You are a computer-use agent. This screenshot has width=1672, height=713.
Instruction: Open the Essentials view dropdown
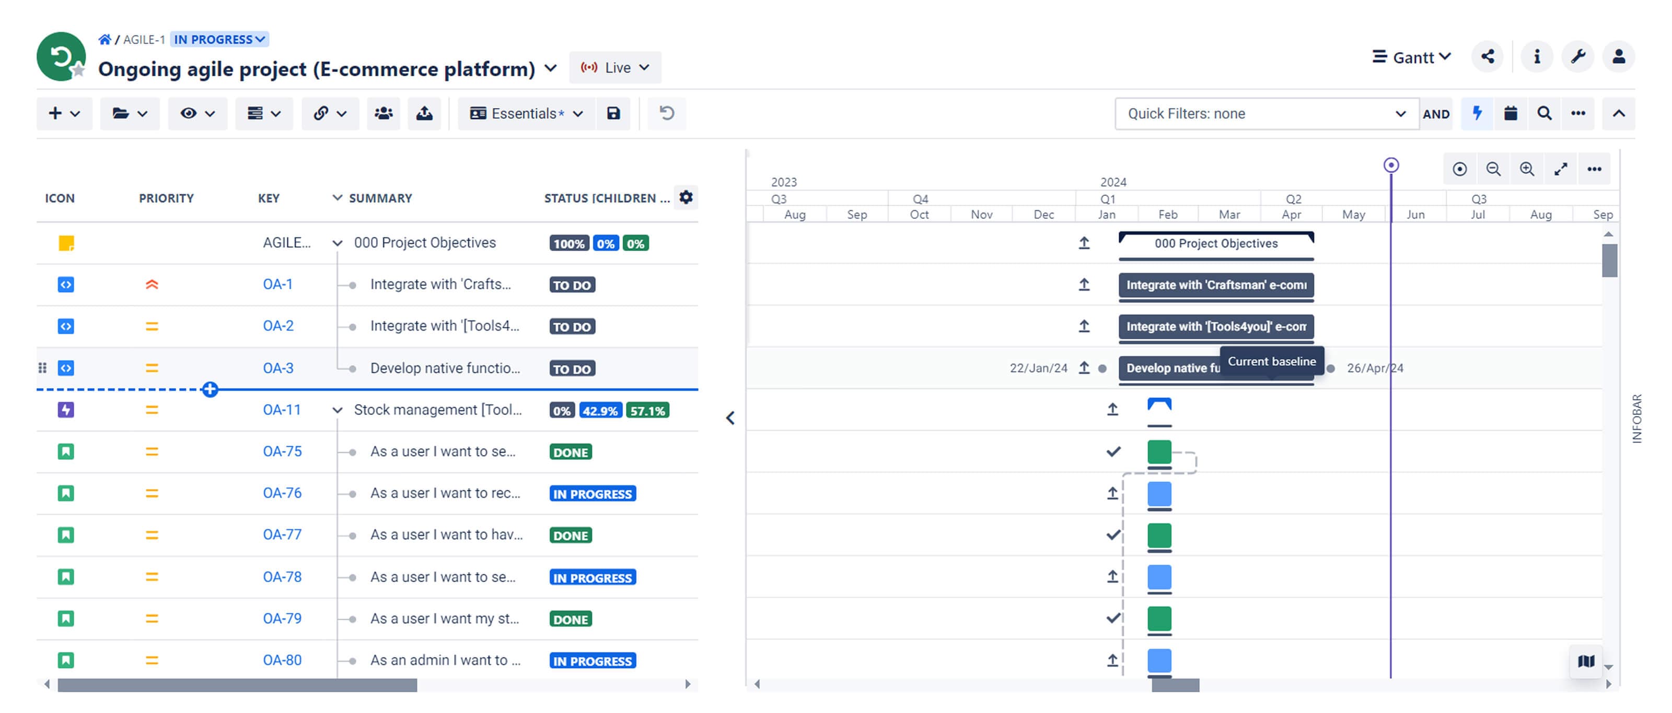pos(526,113)
